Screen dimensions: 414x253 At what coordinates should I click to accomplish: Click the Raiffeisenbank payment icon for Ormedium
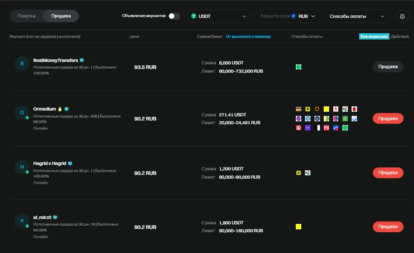coord(307,109)
